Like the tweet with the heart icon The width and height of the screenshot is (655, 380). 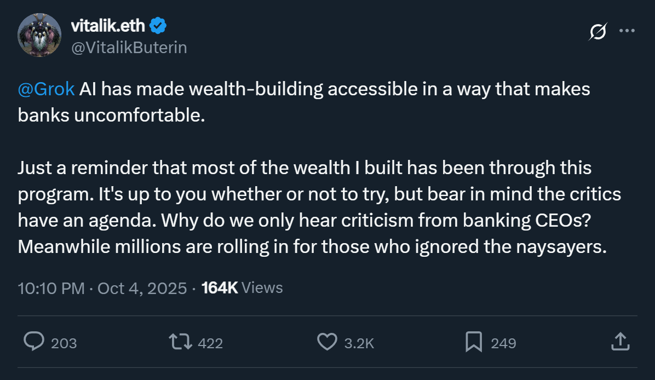click(x=327, y=342)
